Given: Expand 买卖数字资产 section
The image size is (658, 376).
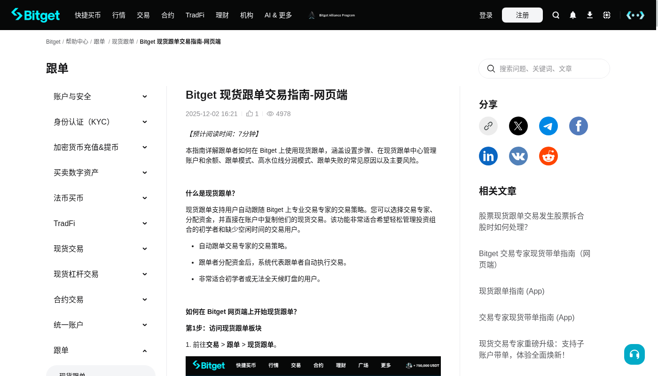Looking at the screenshot, I should [x=101, y=172].
